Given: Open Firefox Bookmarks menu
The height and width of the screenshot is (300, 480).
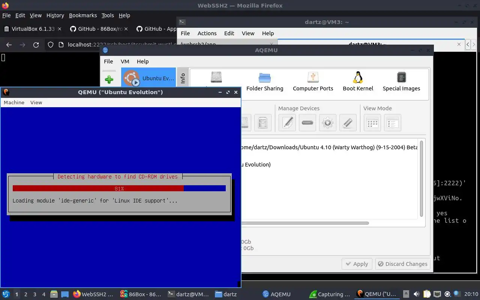Looking at the screenshot, I should 83,15.
